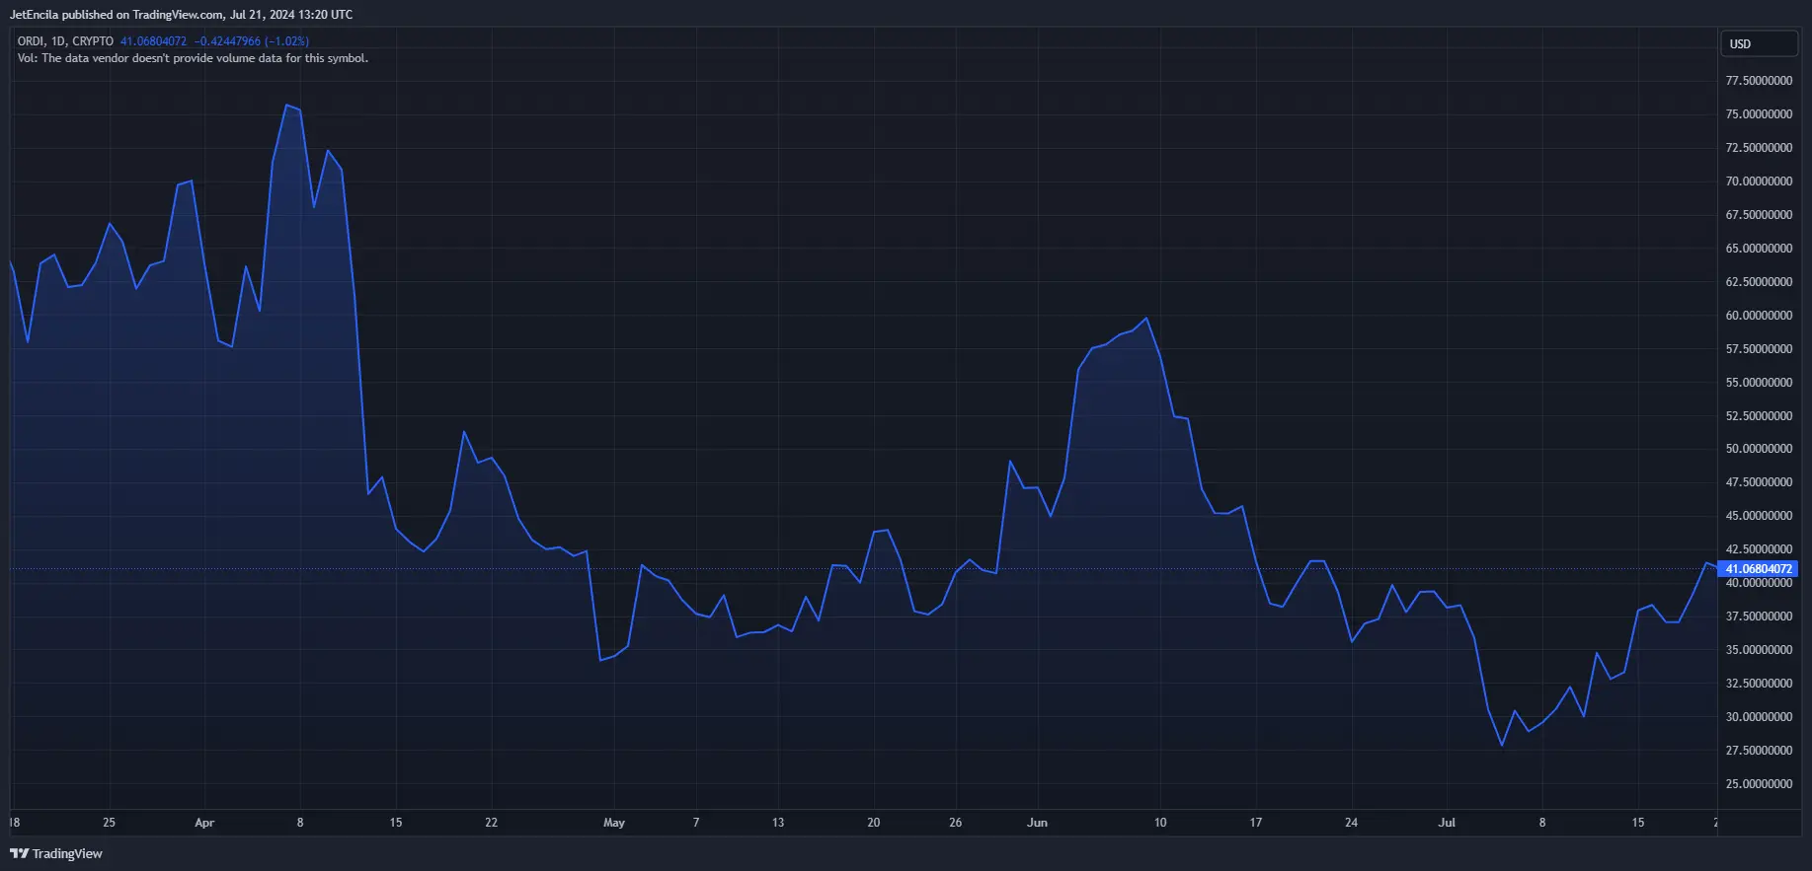Click the Jun label on time axis
Image resolution: width=1812 pixels, height=871 pixels.
click(x=1037, y=823)
